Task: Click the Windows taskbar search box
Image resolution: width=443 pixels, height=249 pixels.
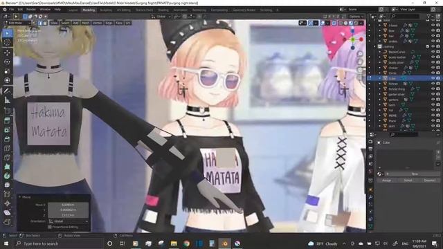Action: [58, 243]
